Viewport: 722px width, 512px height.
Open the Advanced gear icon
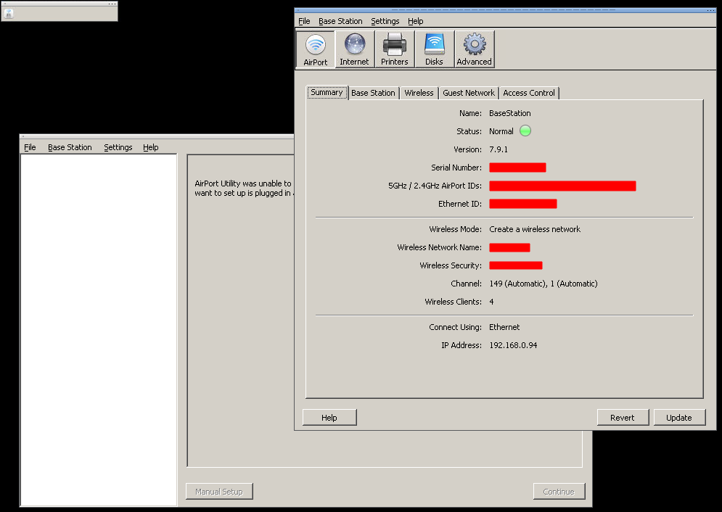click(x=475, y=49)
